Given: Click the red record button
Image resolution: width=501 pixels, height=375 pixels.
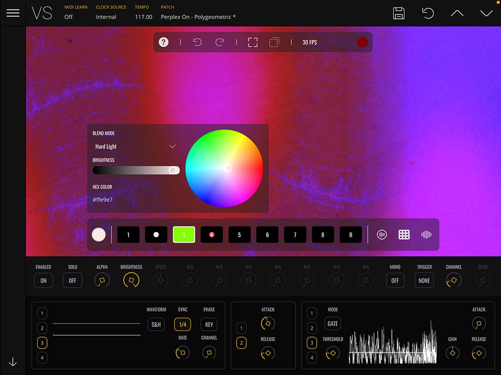Looking at the screenshot, I should [x=362, y=42].
